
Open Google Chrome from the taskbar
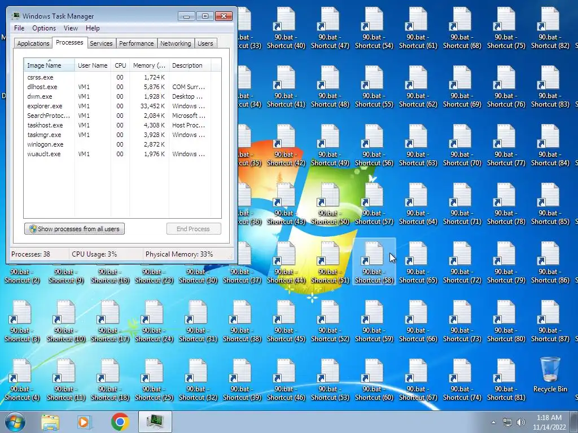point(120,422)
